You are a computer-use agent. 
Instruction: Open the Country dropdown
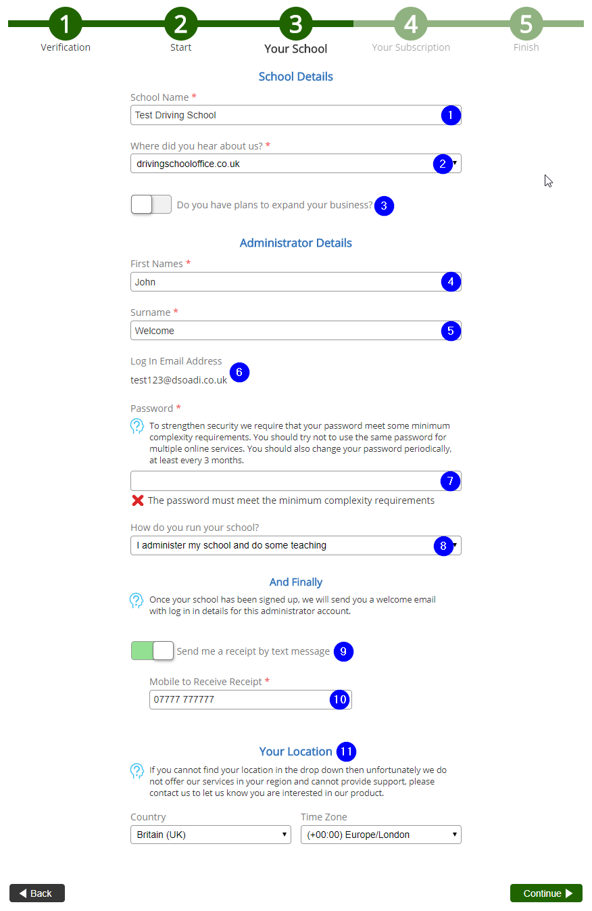[210, 835]
